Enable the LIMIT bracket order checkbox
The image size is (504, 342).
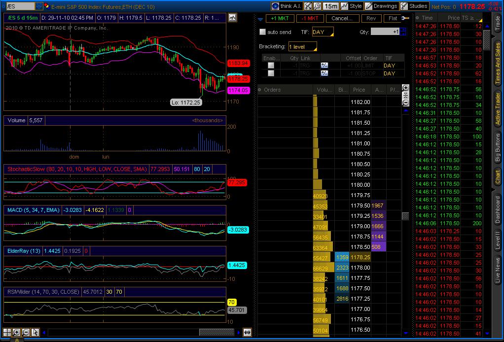[x=271, y=66]
